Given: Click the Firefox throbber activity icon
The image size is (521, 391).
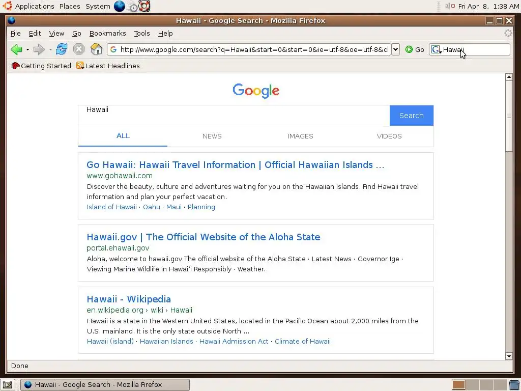Looking at the screenshot, I should tap(508, 33).
